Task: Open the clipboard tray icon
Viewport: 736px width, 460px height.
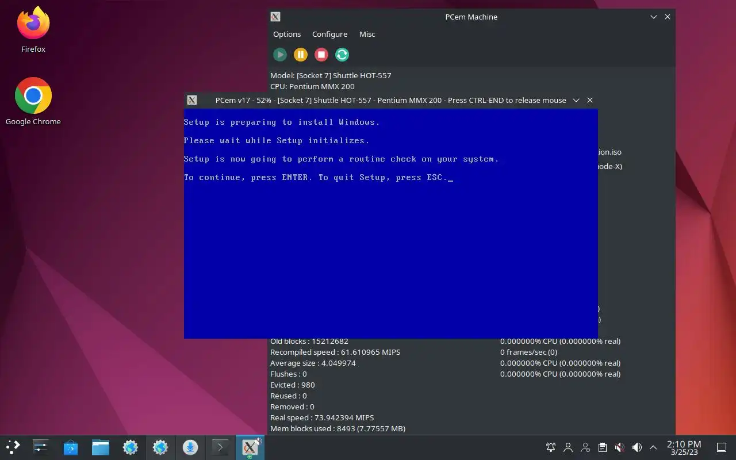Action: [x=602, y=447]
